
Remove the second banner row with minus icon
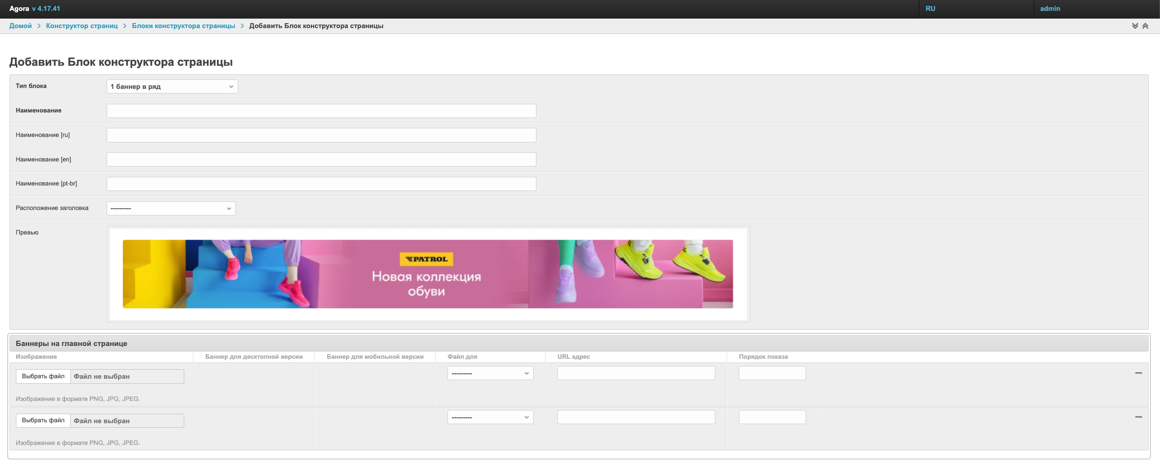pyautogui.click(x=1138, y=417)
